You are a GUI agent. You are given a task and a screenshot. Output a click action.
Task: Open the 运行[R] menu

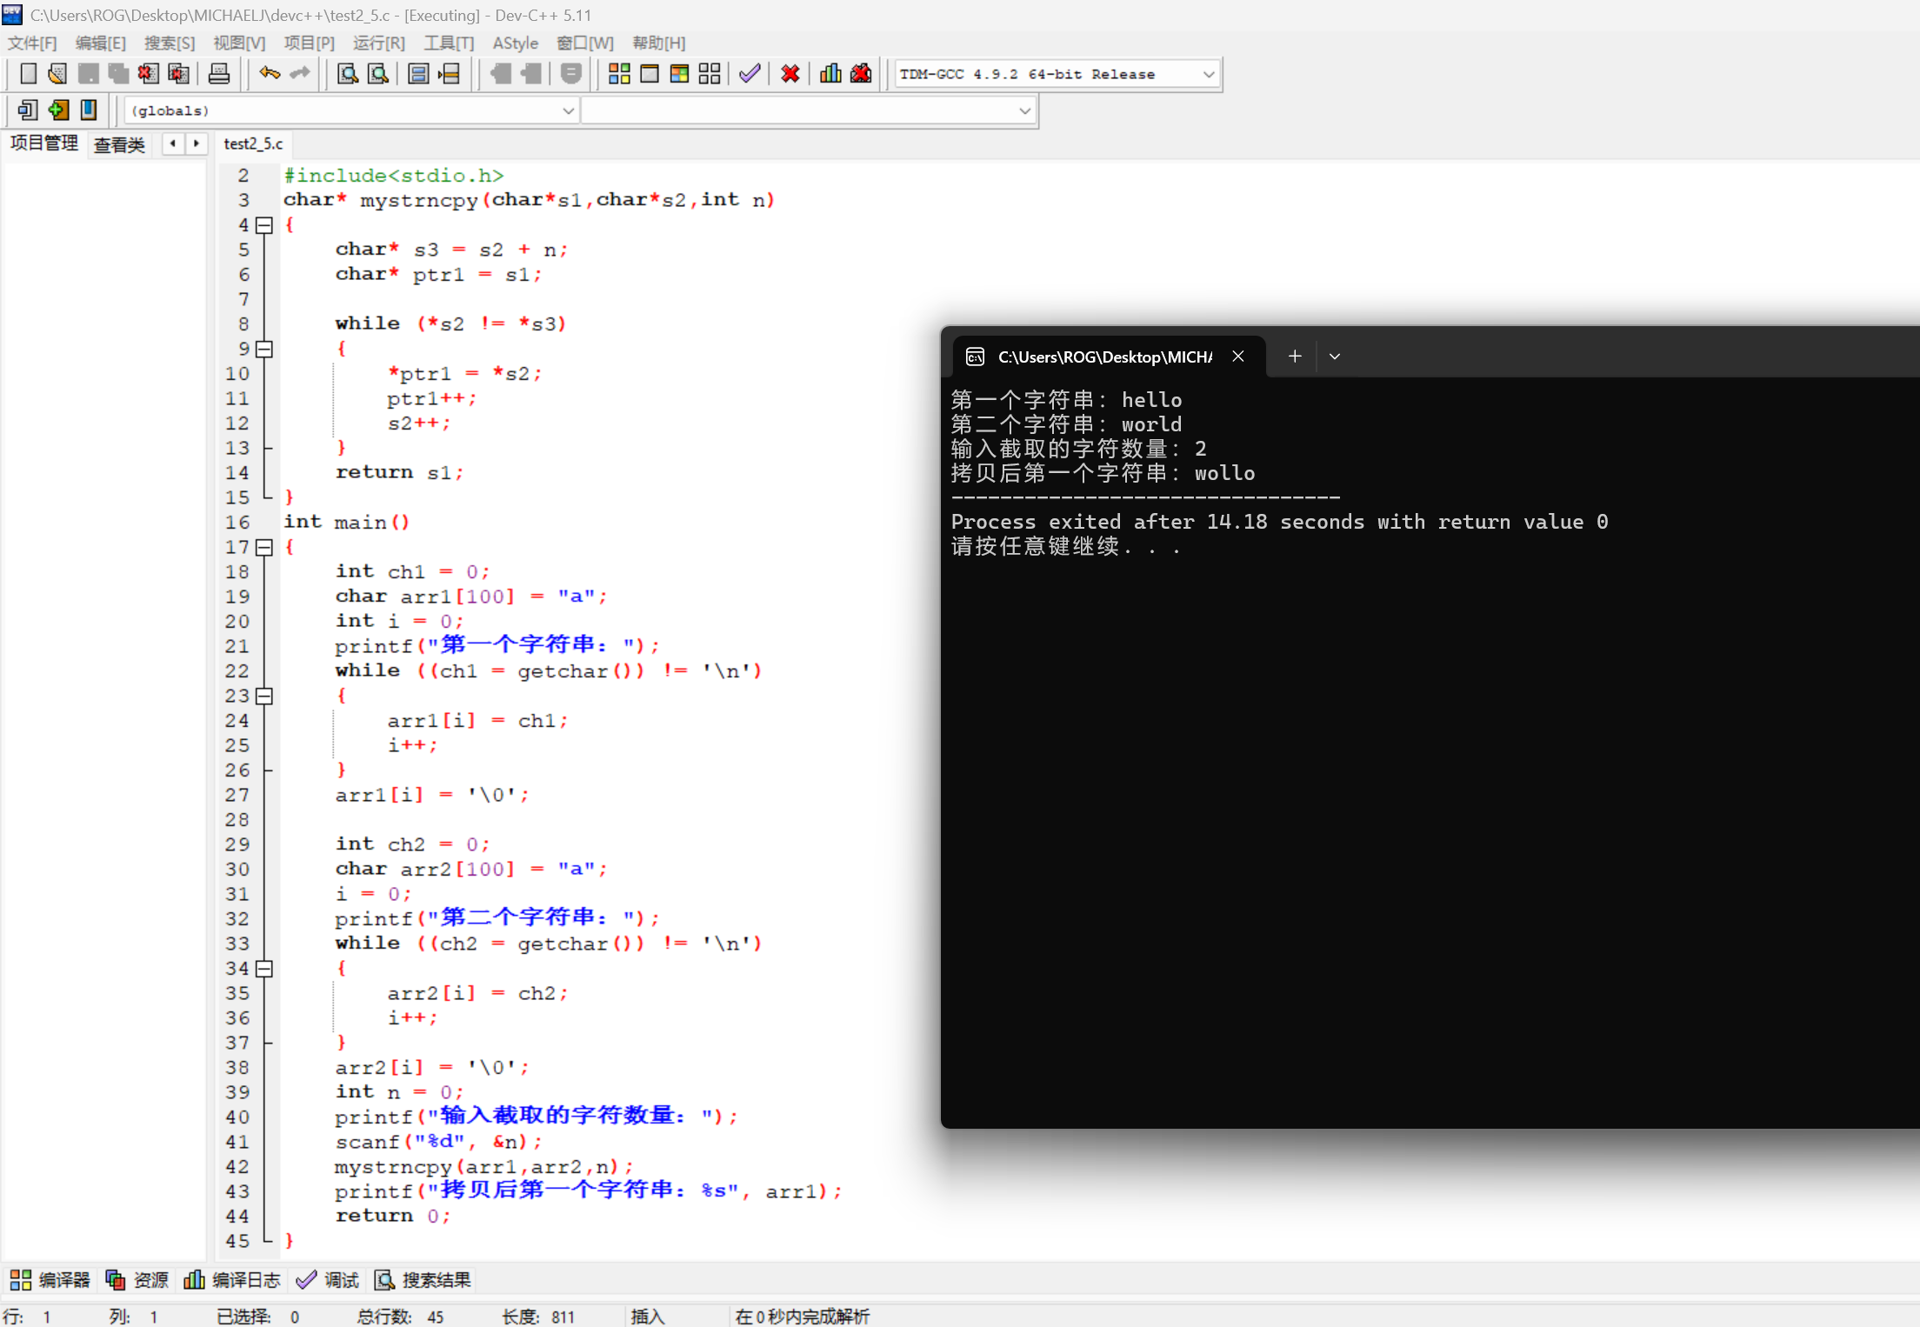pos(378,43)
